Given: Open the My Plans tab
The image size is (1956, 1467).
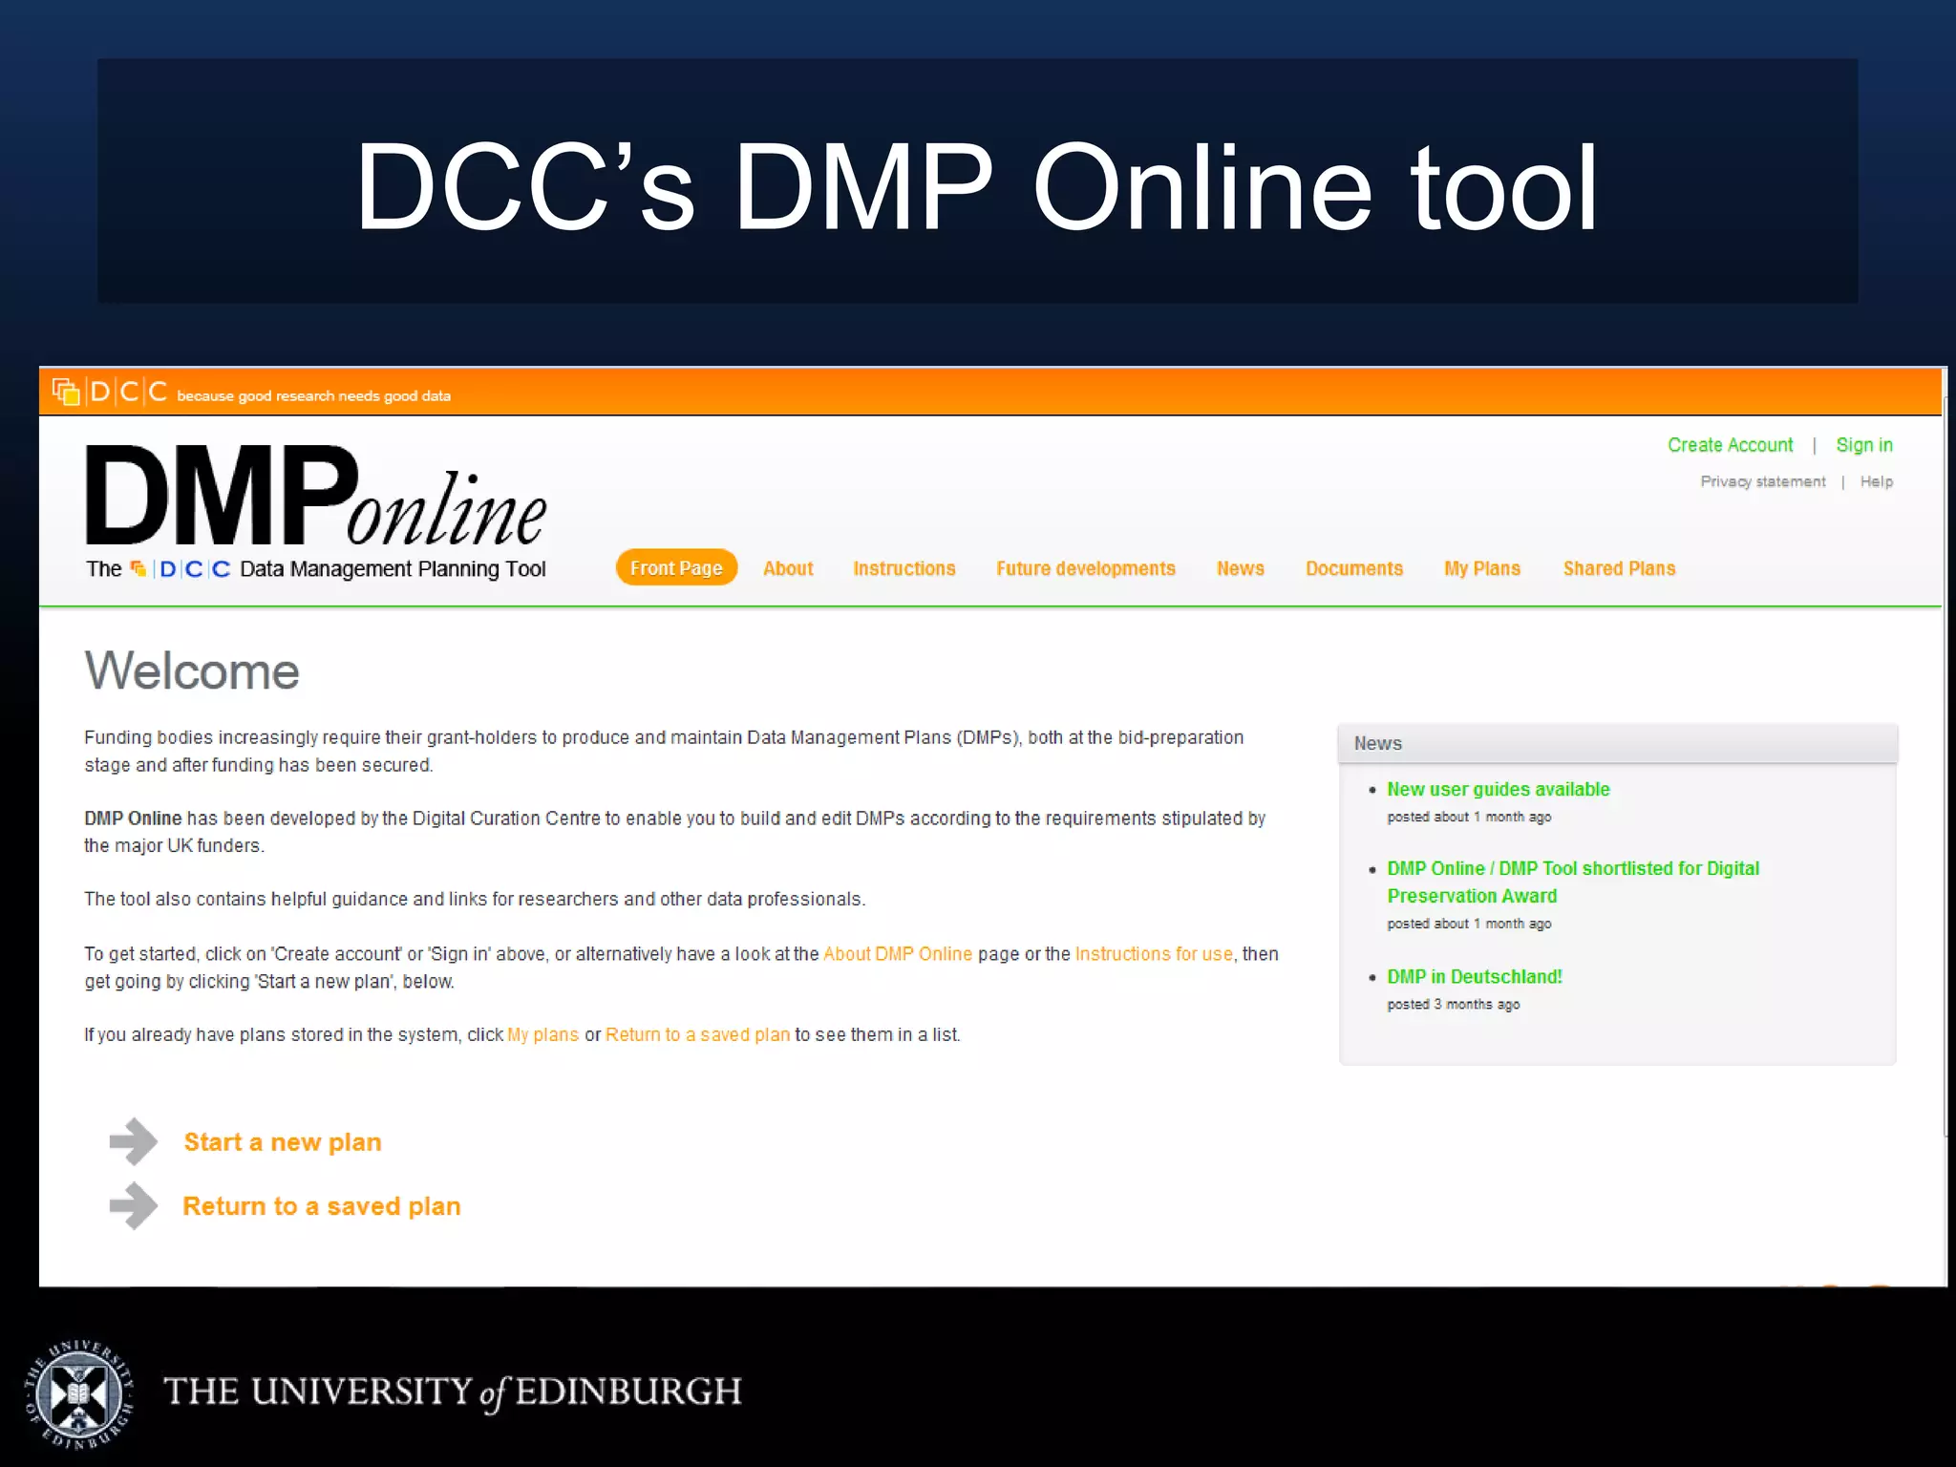Looking at the screenshot, I should tap(1482, 568).
